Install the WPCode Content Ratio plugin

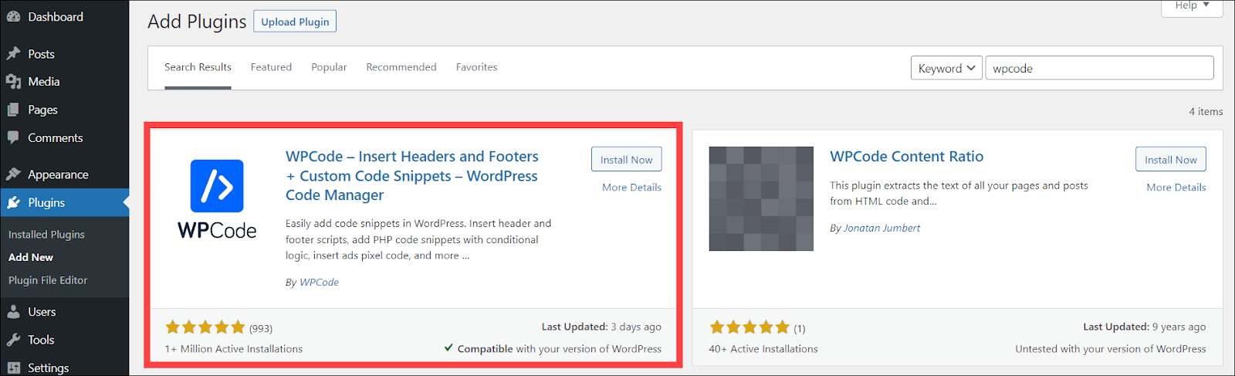pyautogui.click(x=1171, y=159)
